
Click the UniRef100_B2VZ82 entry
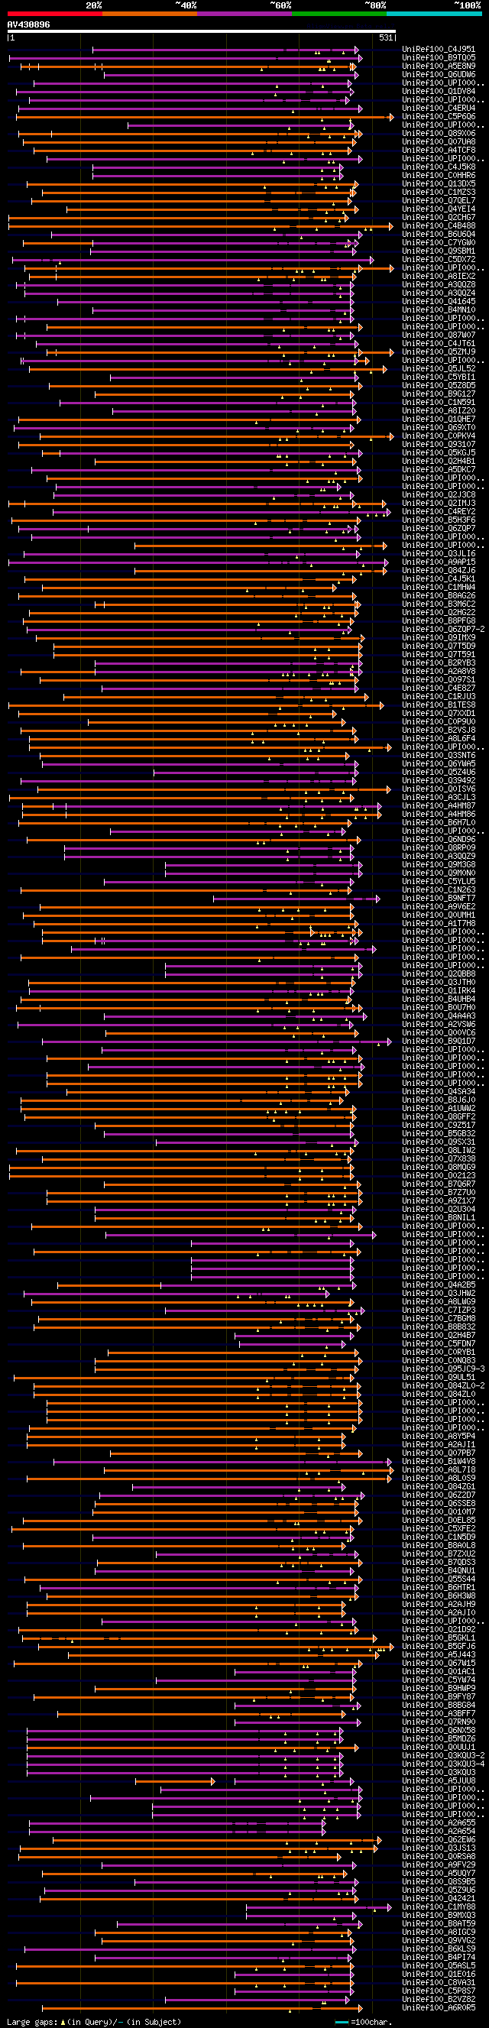tap(439, 1999)
